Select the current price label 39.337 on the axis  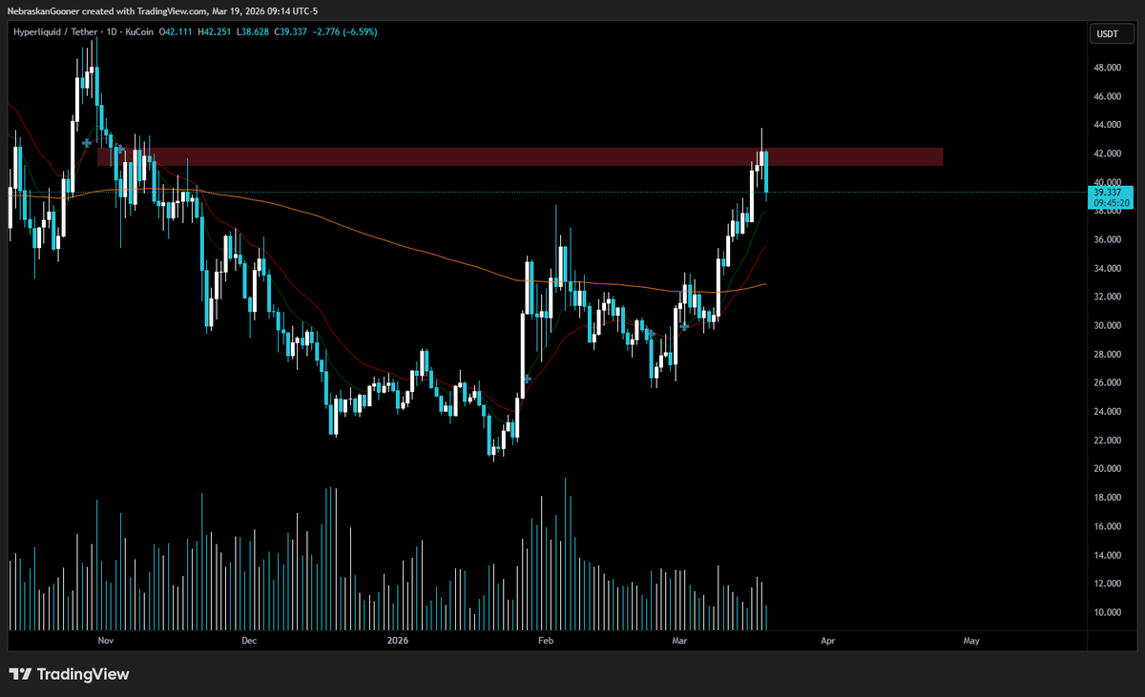1108,193
